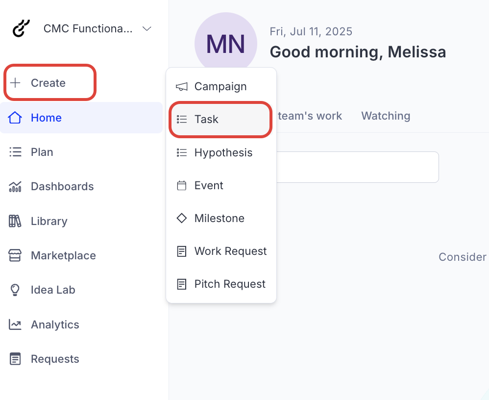The width and height of the screenshot is (489, 400).
Task: Open Dashboards via its chart icon
Action: (15, 186)
